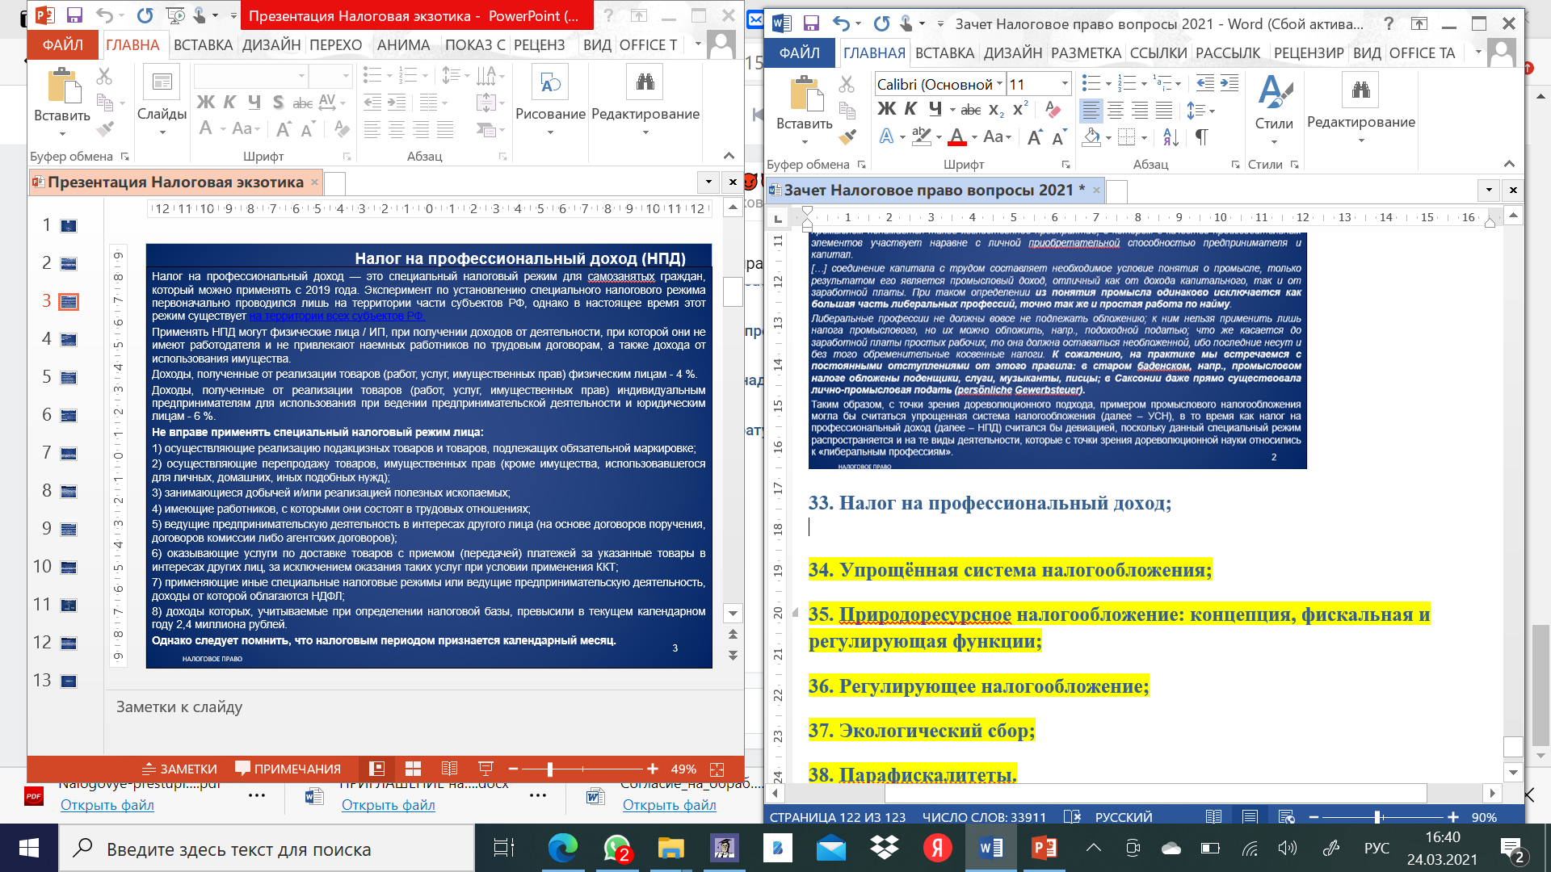The image size is (1551, 872).
Task: Switch to Print Layout in Word
Action: pos(1250,817)
